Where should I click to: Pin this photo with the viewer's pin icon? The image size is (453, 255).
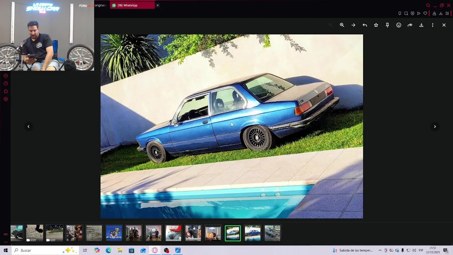point(388,25)
